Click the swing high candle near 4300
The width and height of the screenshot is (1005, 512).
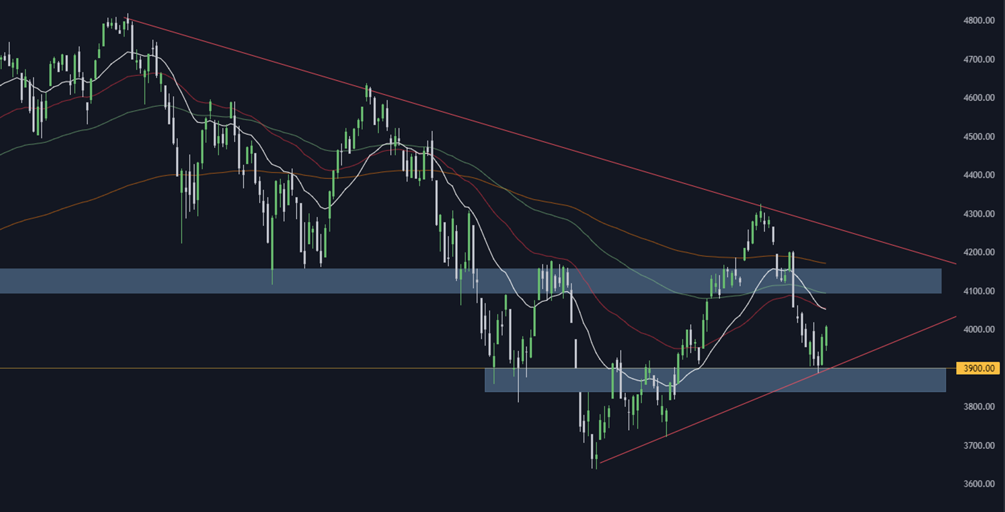(x=761, y=216)
